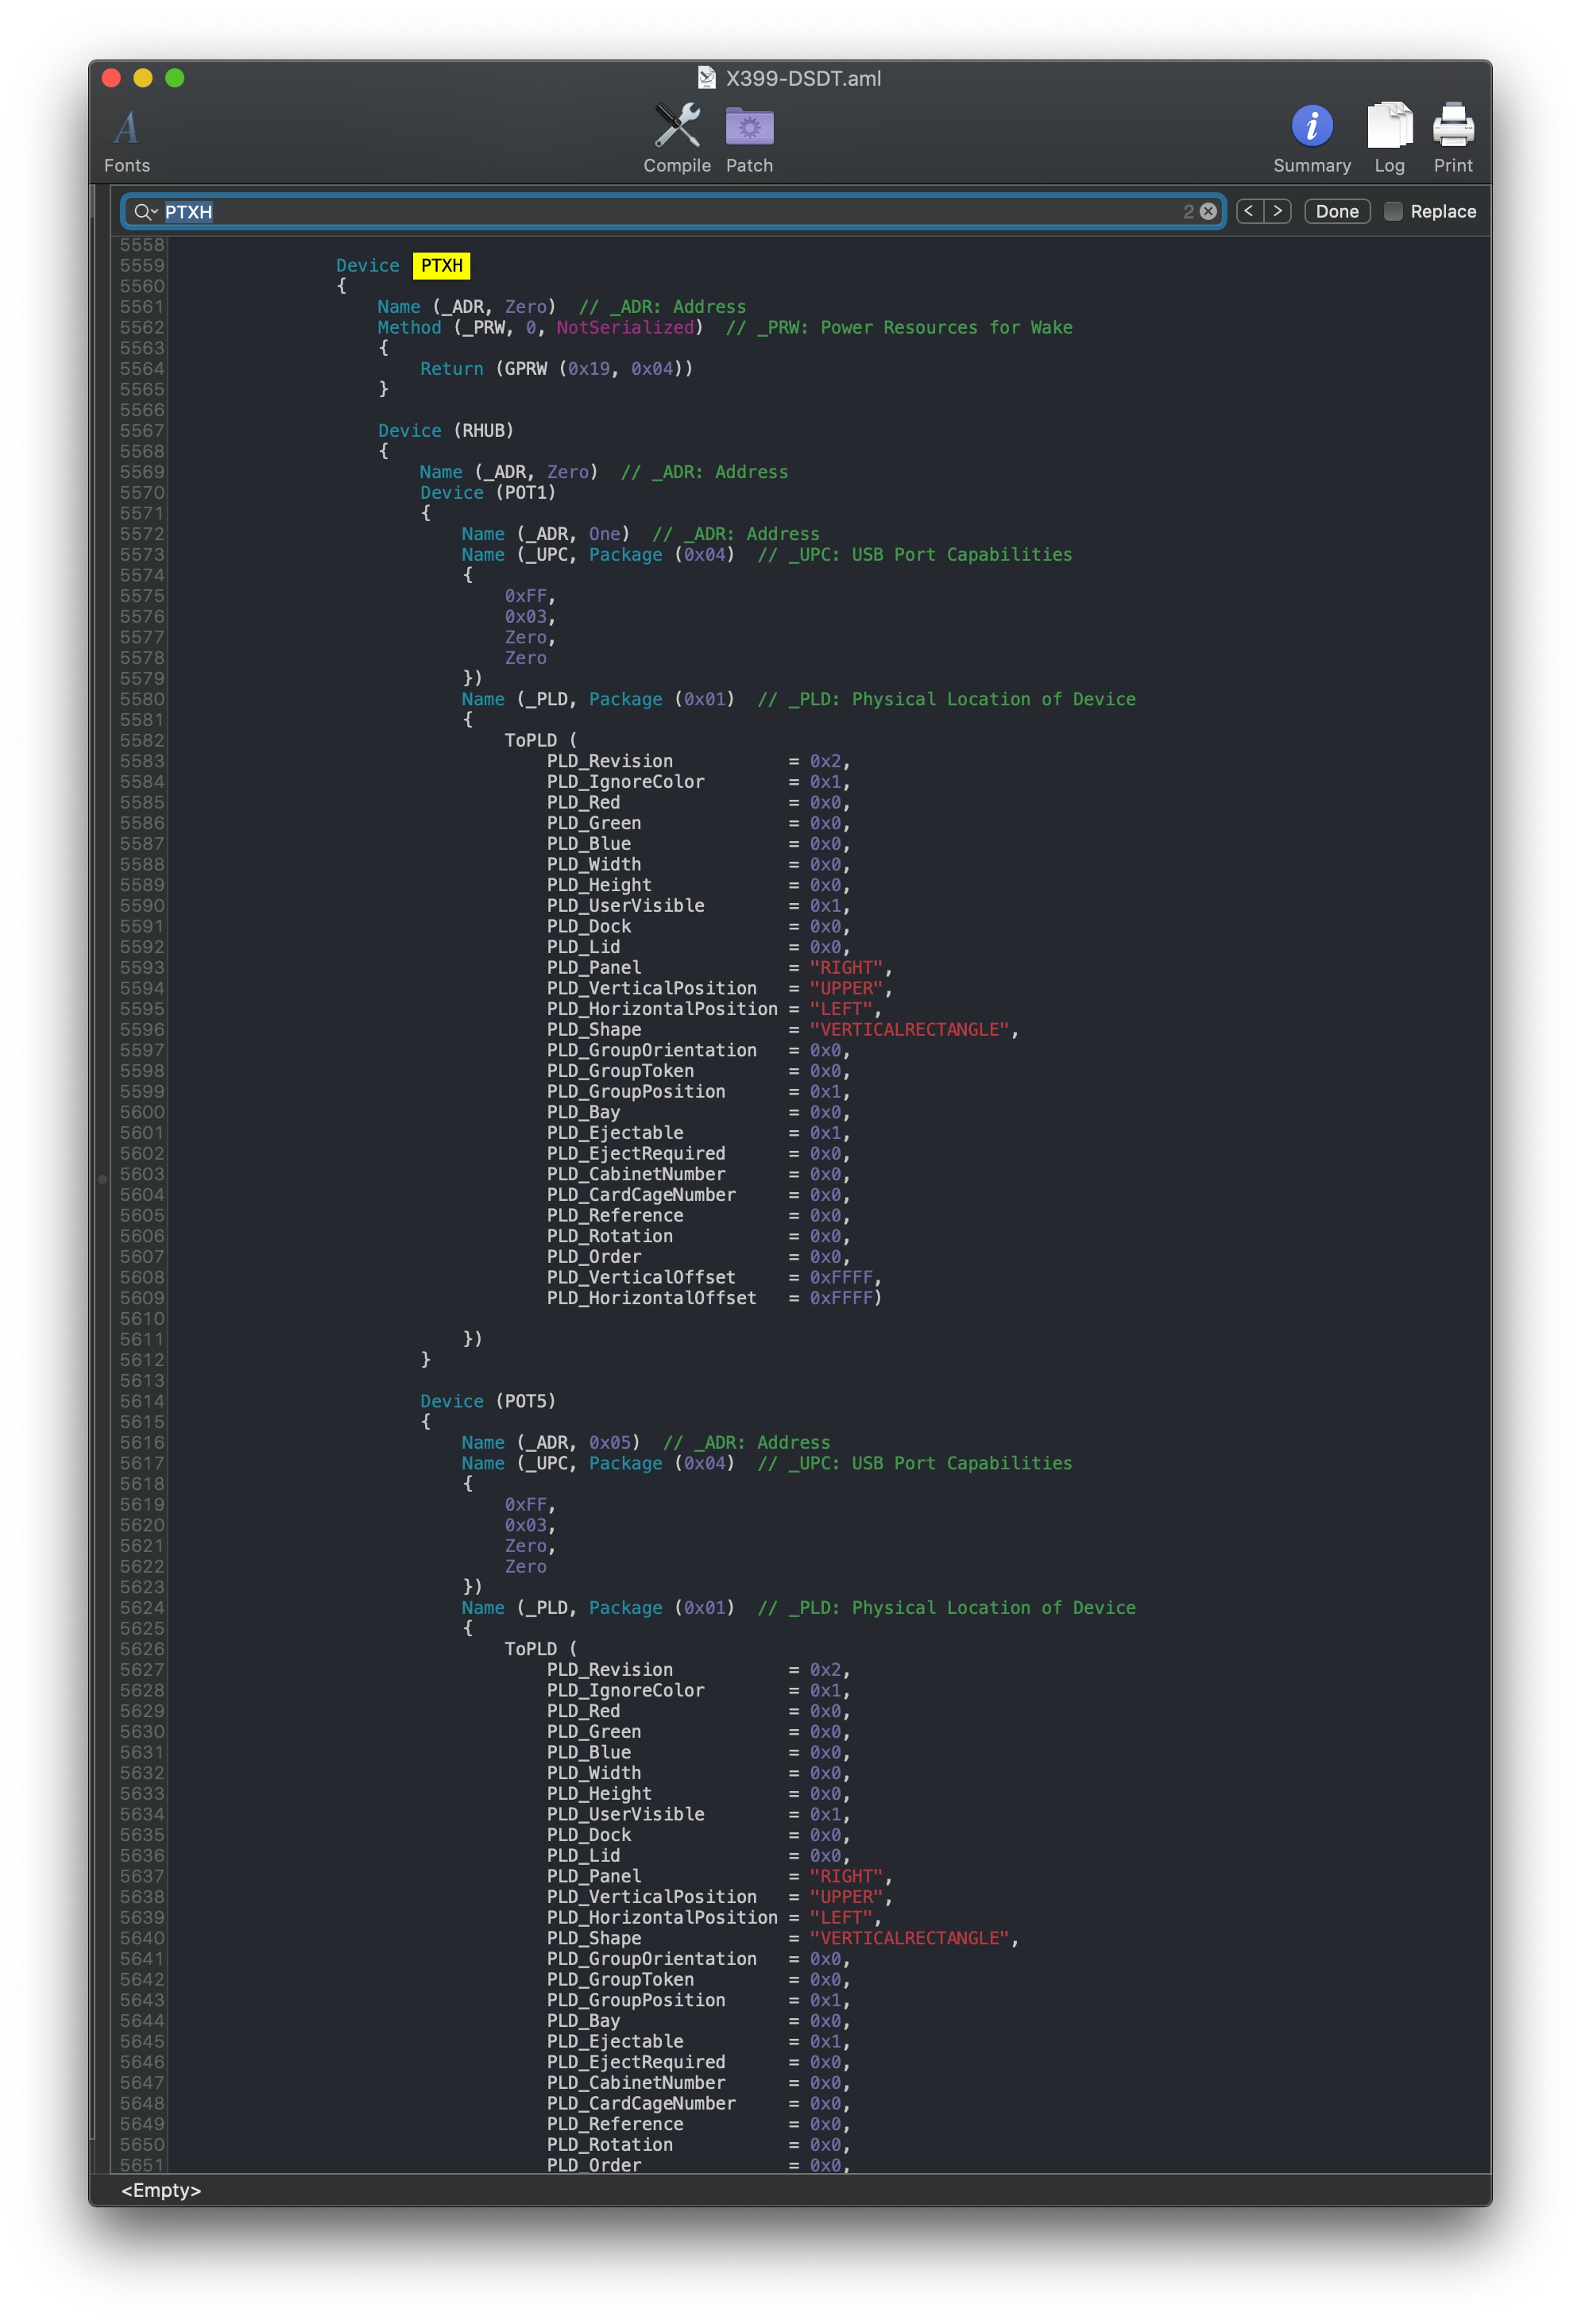Click the highlighted PTXH match in code

tap(441, 266)
